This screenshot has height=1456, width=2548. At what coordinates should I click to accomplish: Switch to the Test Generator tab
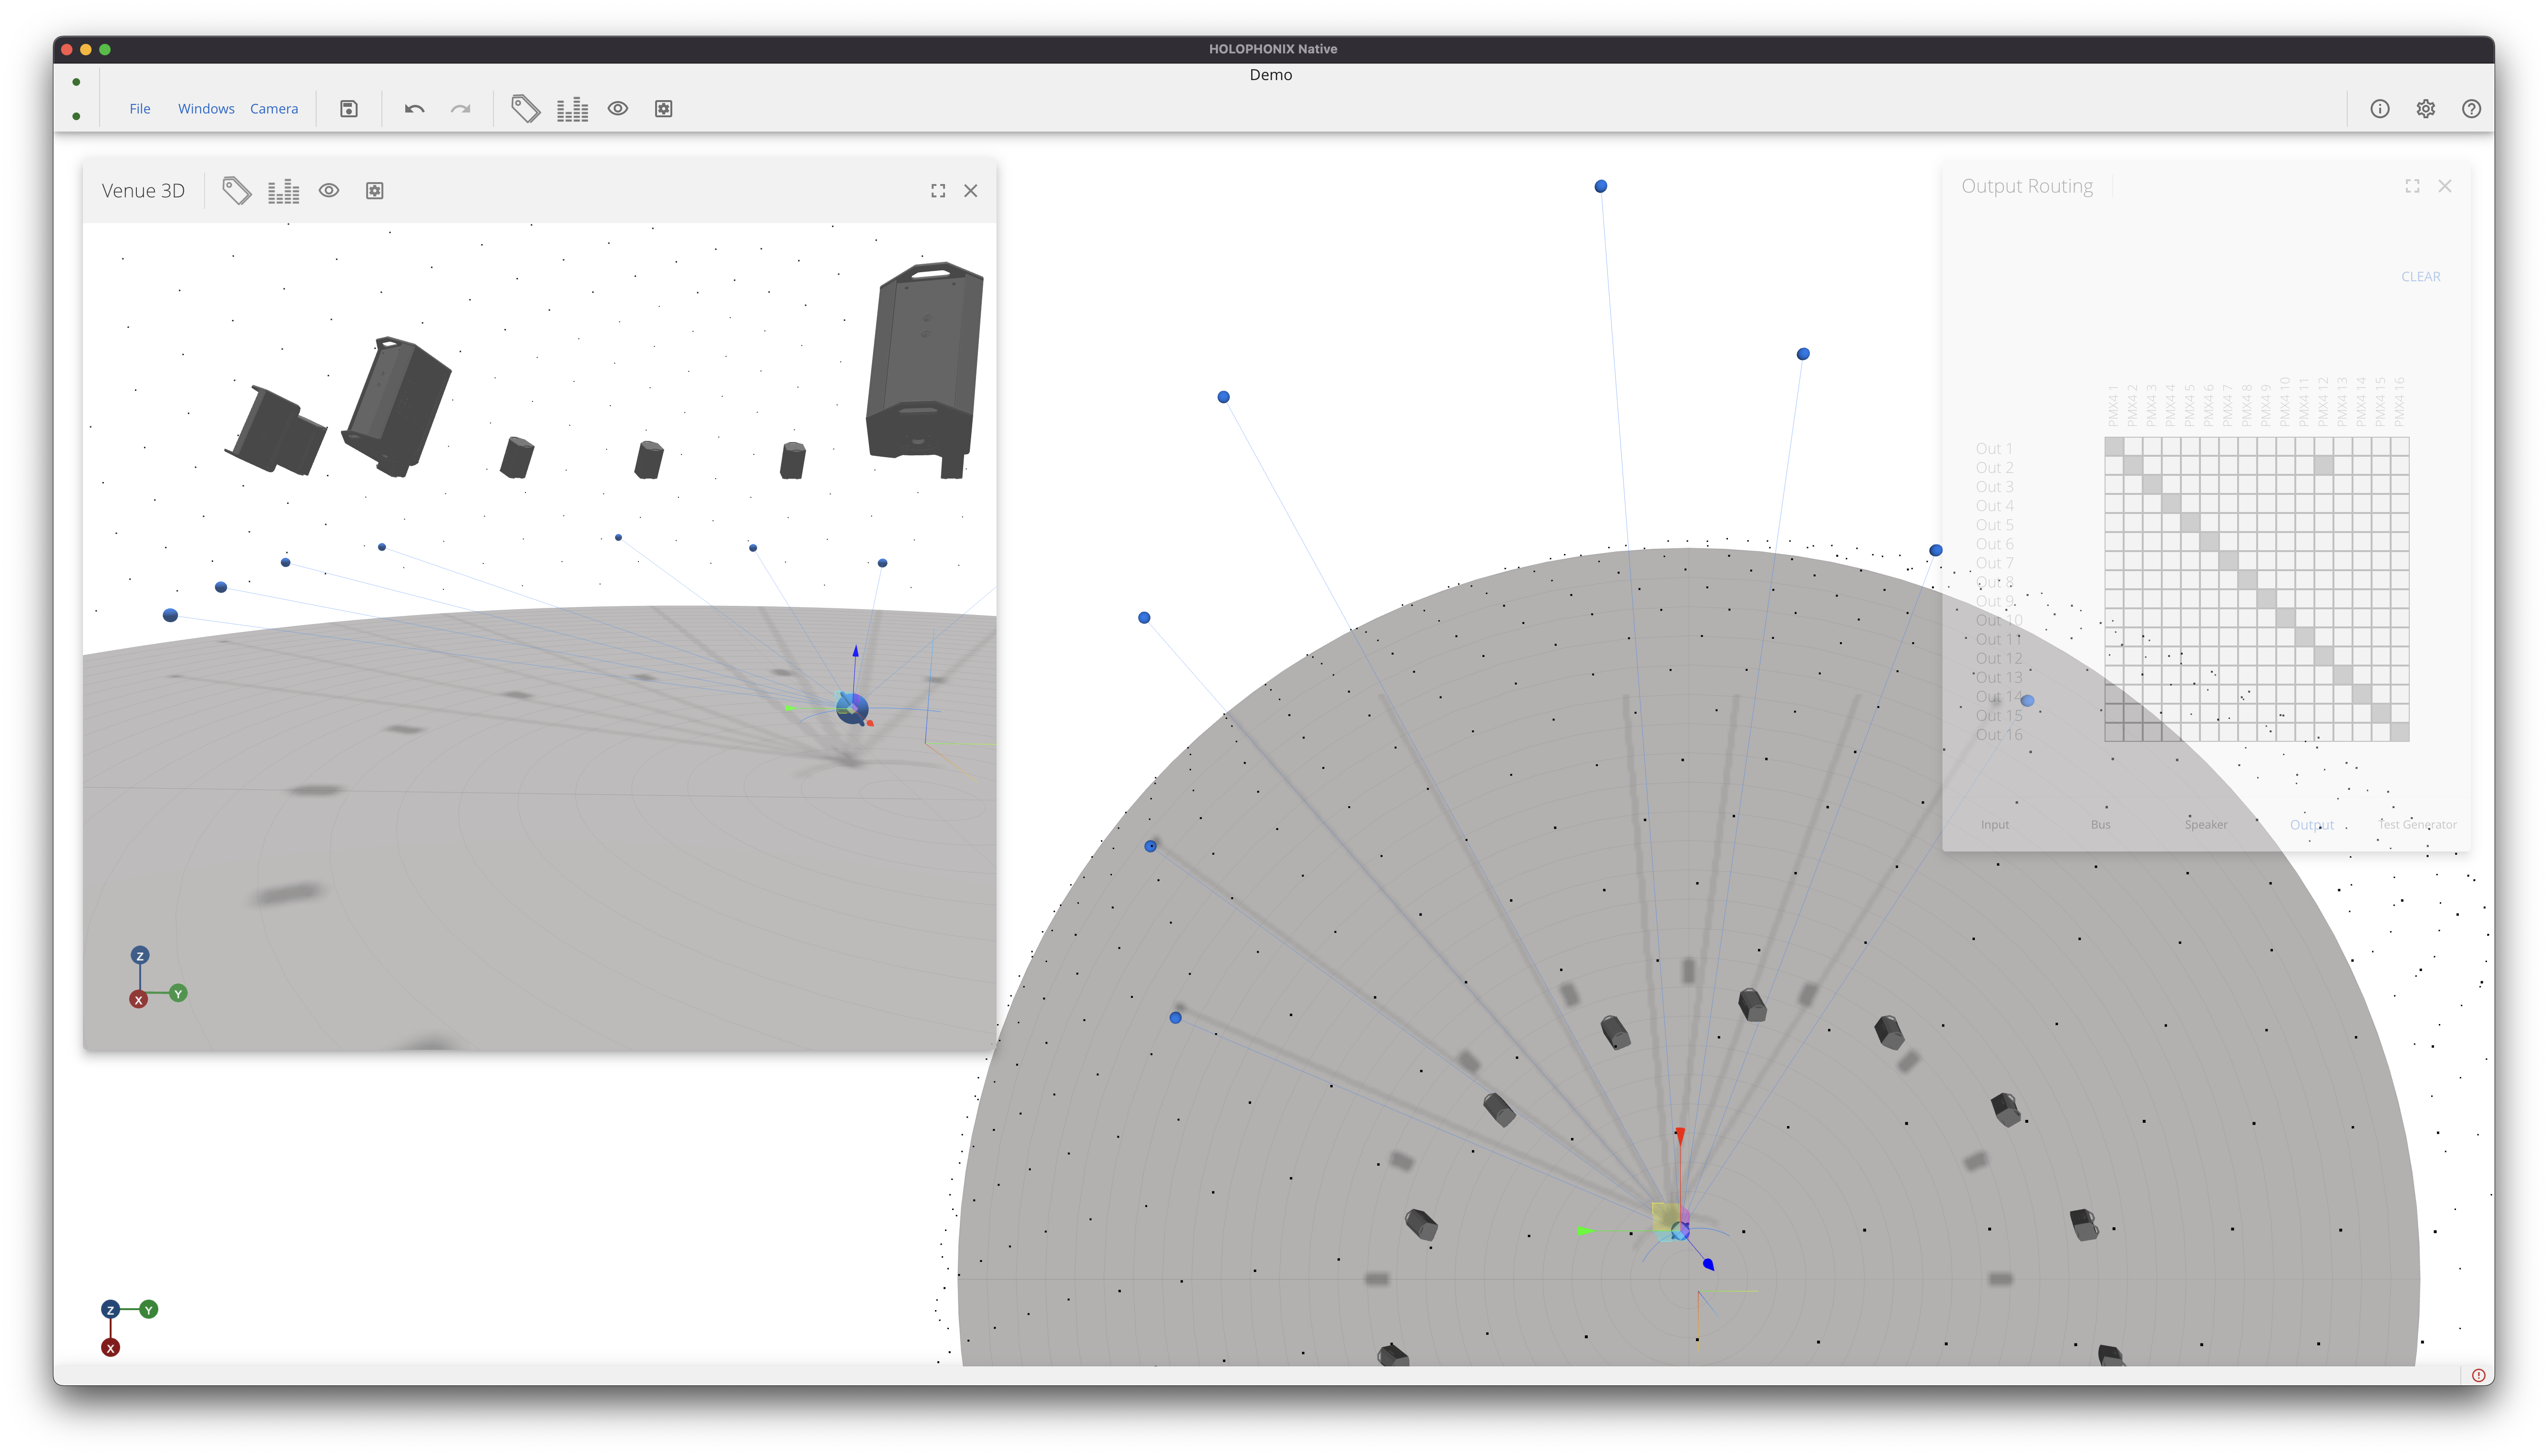coord(2417,825)
